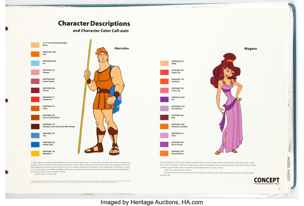Click the yellow Medallion swatch
Viewport: 304px width, 206px height.
tap(35, 153)
